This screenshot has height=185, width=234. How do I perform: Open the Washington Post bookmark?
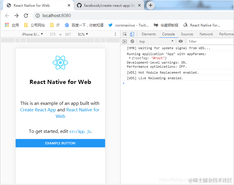166,25
